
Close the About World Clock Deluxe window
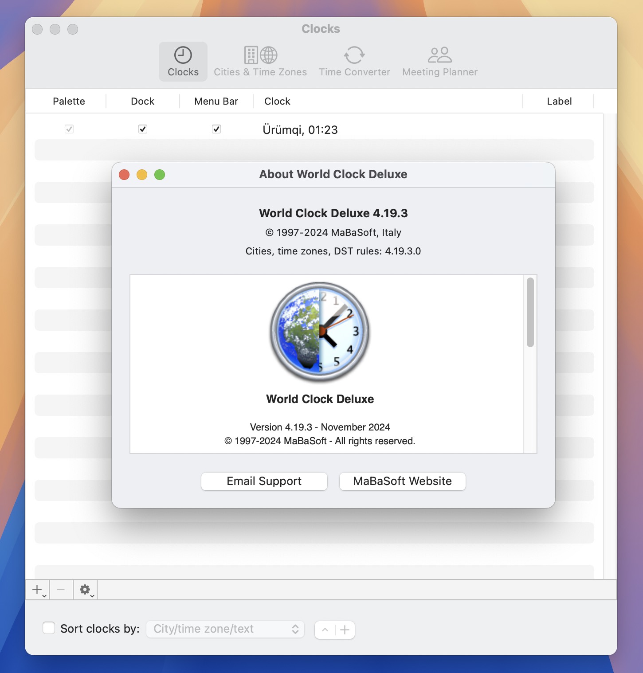pos(124,175)
